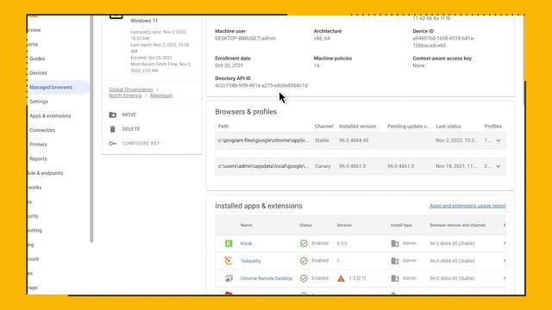Click the Device ID value
The image size is (552, 310).
pos(443,42)
